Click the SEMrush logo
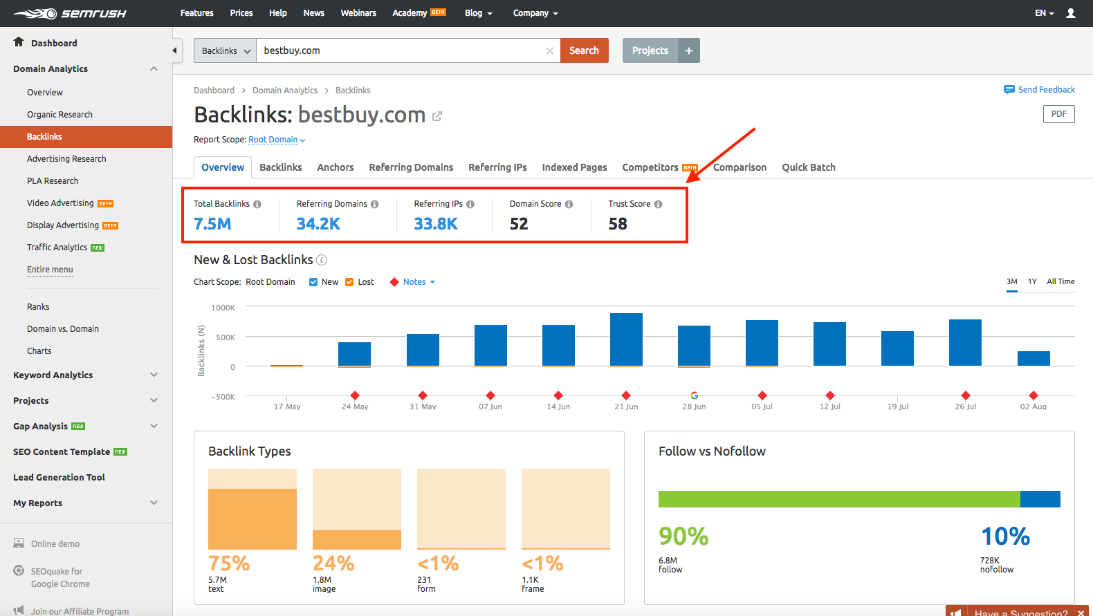 point(70,13)
